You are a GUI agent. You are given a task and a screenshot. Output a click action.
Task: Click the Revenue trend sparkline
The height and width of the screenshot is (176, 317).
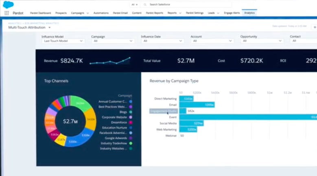pos(110,60)
